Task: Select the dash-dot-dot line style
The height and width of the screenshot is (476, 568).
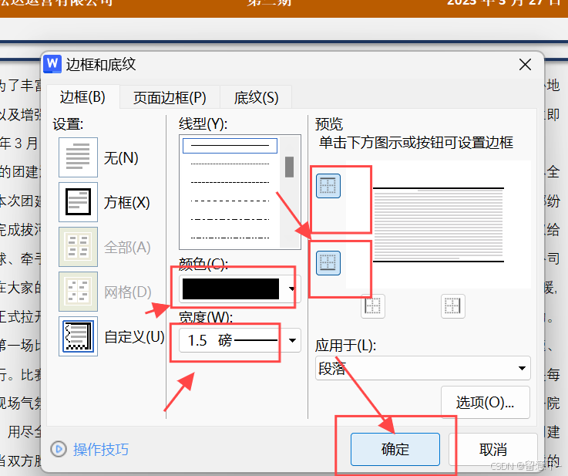Action: 230,238
